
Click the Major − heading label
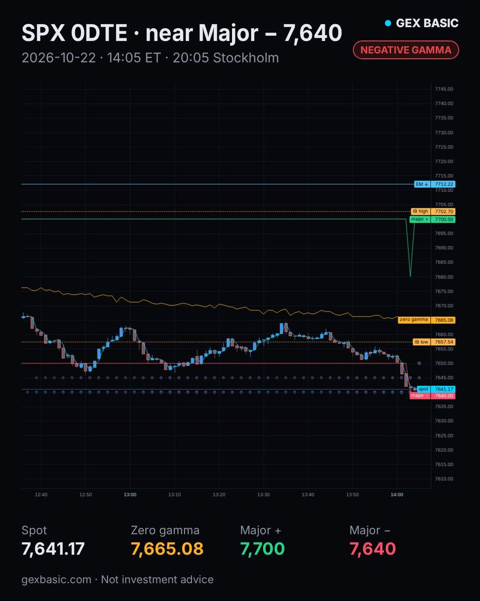coord(370,530)
